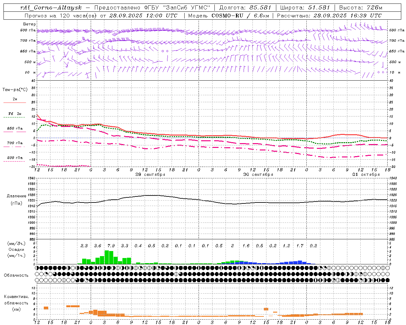Screen dimensions: 406x325
Task: Click the precipitation value 1.2
Action: pyautogui.click(x=286, y=246)
